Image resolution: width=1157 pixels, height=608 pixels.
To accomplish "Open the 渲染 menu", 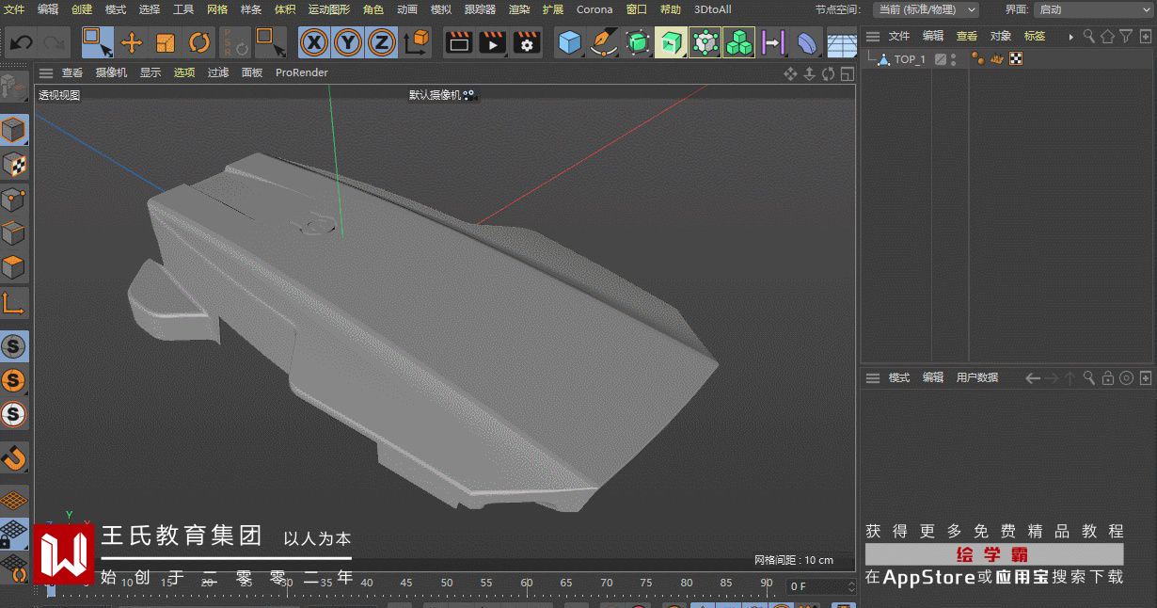I will pyautogui.click(x=519, y=9).
